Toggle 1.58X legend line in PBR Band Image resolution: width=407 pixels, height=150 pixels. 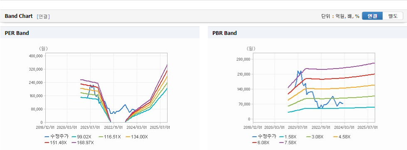(288, 137)
